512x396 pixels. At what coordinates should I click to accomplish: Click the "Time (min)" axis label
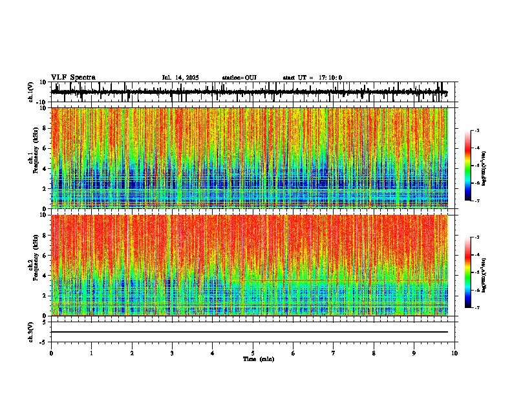coord(259,359)
